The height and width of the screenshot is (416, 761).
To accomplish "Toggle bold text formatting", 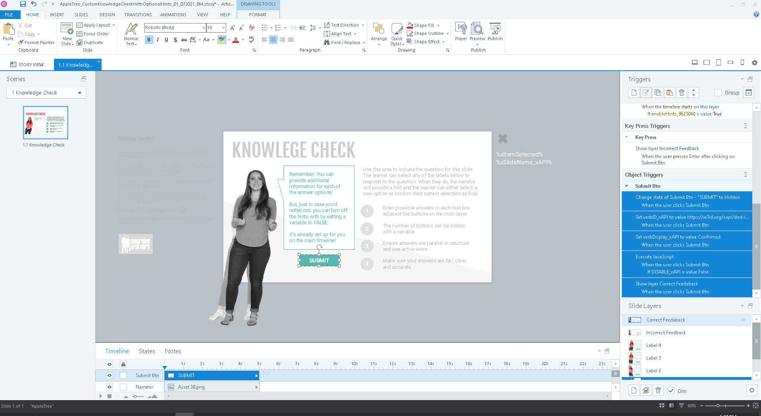I will (x=149, y=40).
